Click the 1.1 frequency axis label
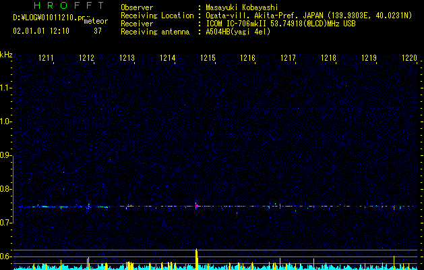This screenshot has height=270, width=424. [5, 88]
